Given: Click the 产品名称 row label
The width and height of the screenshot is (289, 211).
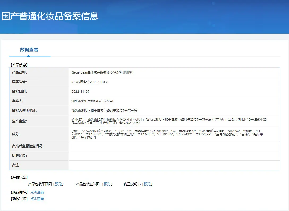Looking at the screenshot, I should click(19, 72).
